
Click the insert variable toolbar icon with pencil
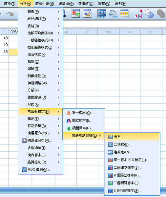tap(87, 13)
